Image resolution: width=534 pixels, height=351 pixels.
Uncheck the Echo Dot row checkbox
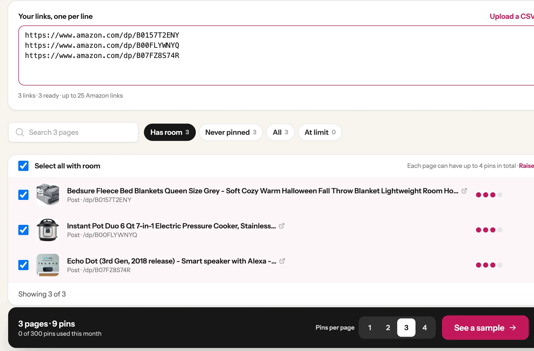coord(23,265)
